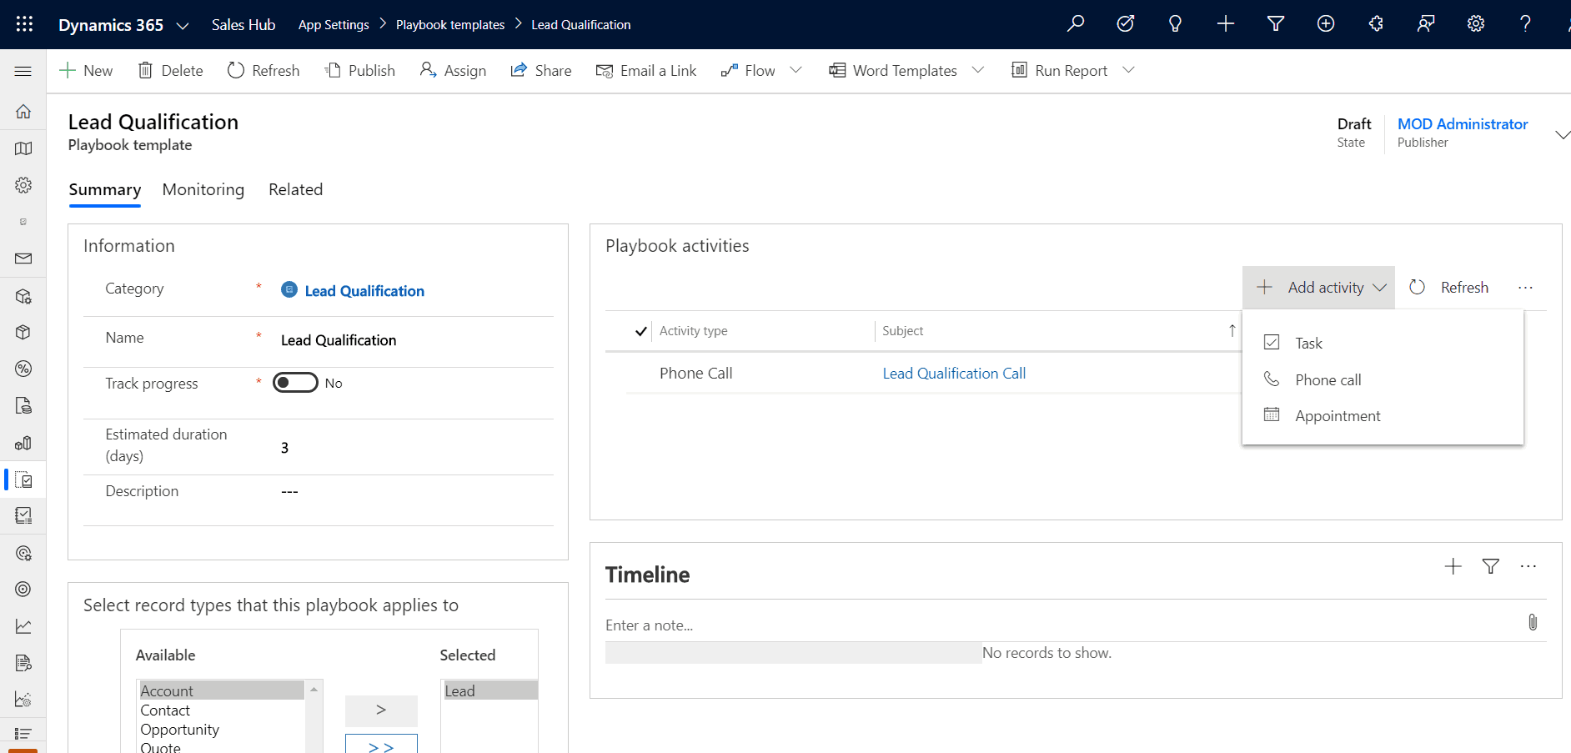
Task: Toggle select-all checkmark in activities grid
Action: pos(640,331)
